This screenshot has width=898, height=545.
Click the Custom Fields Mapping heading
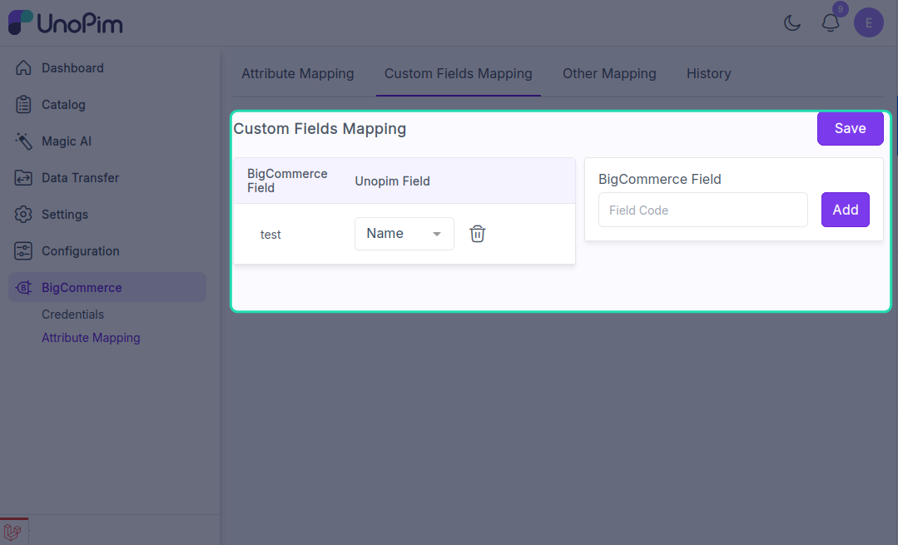coord(320,129)
